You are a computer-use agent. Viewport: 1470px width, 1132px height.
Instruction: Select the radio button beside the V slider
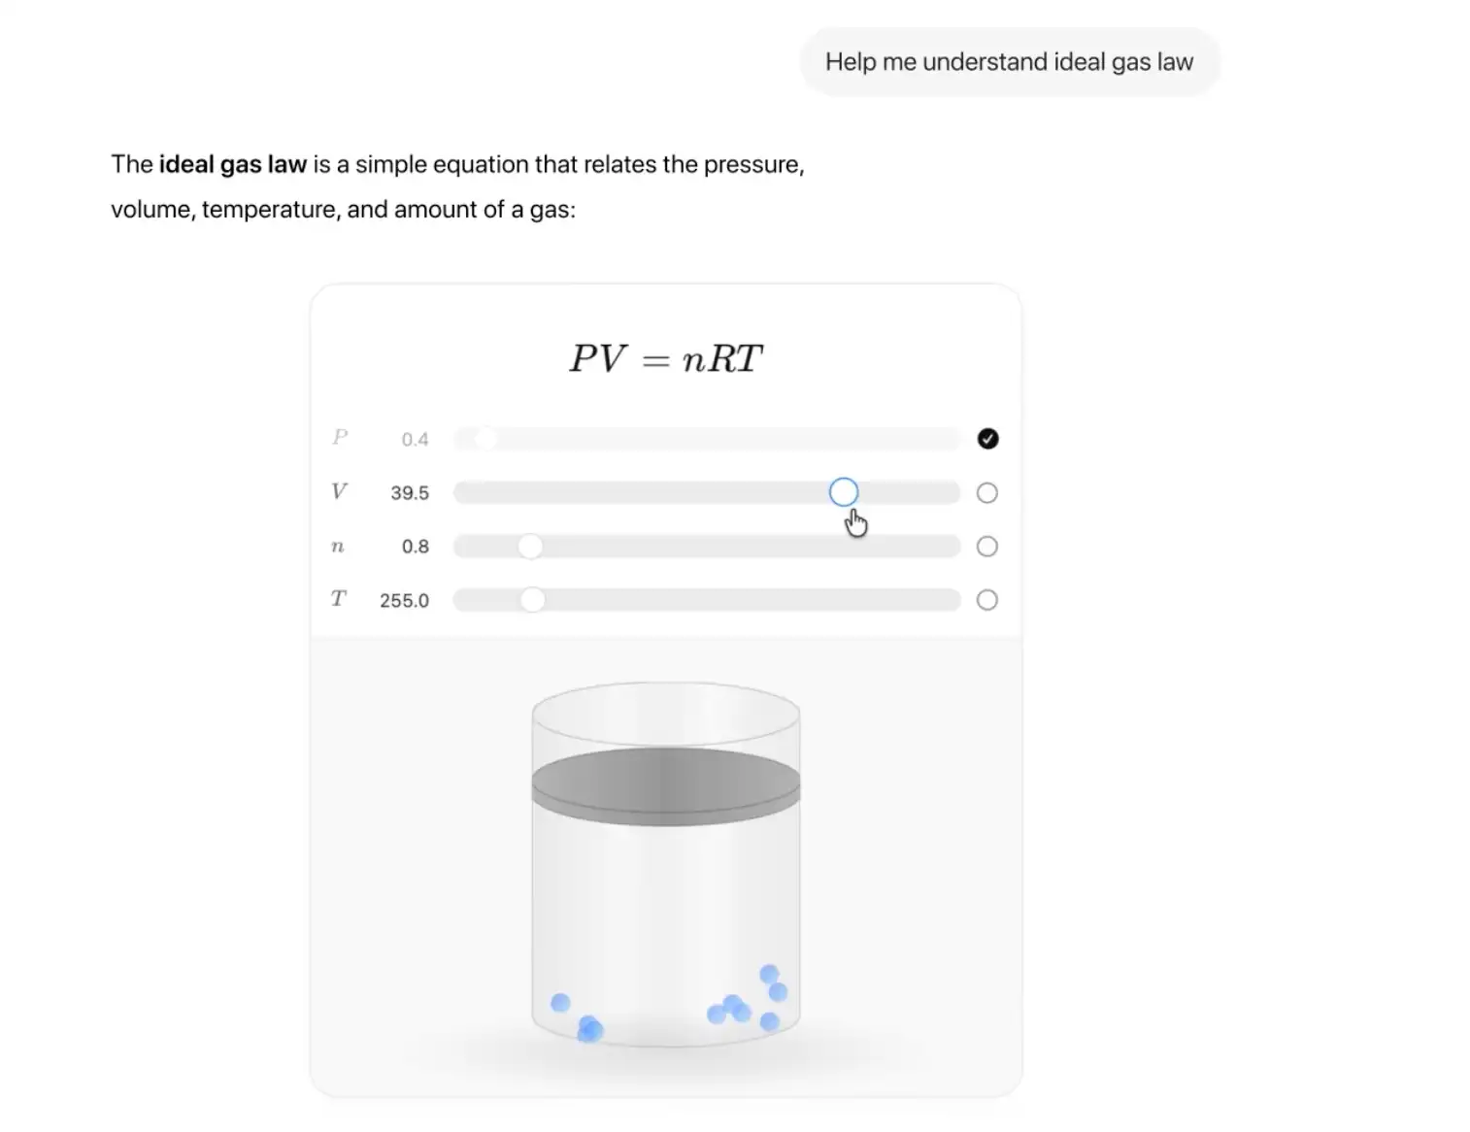(986, 492)
